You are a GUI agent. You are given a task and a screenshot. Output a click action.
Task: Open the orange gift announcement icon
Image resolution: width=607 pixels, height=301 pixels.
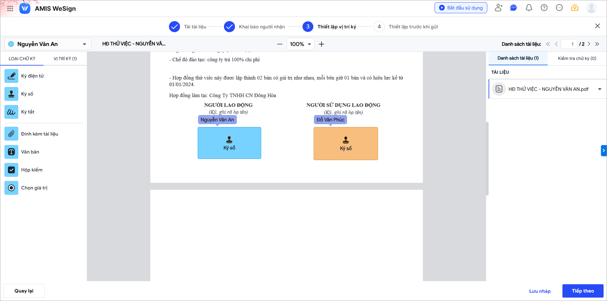575,8
